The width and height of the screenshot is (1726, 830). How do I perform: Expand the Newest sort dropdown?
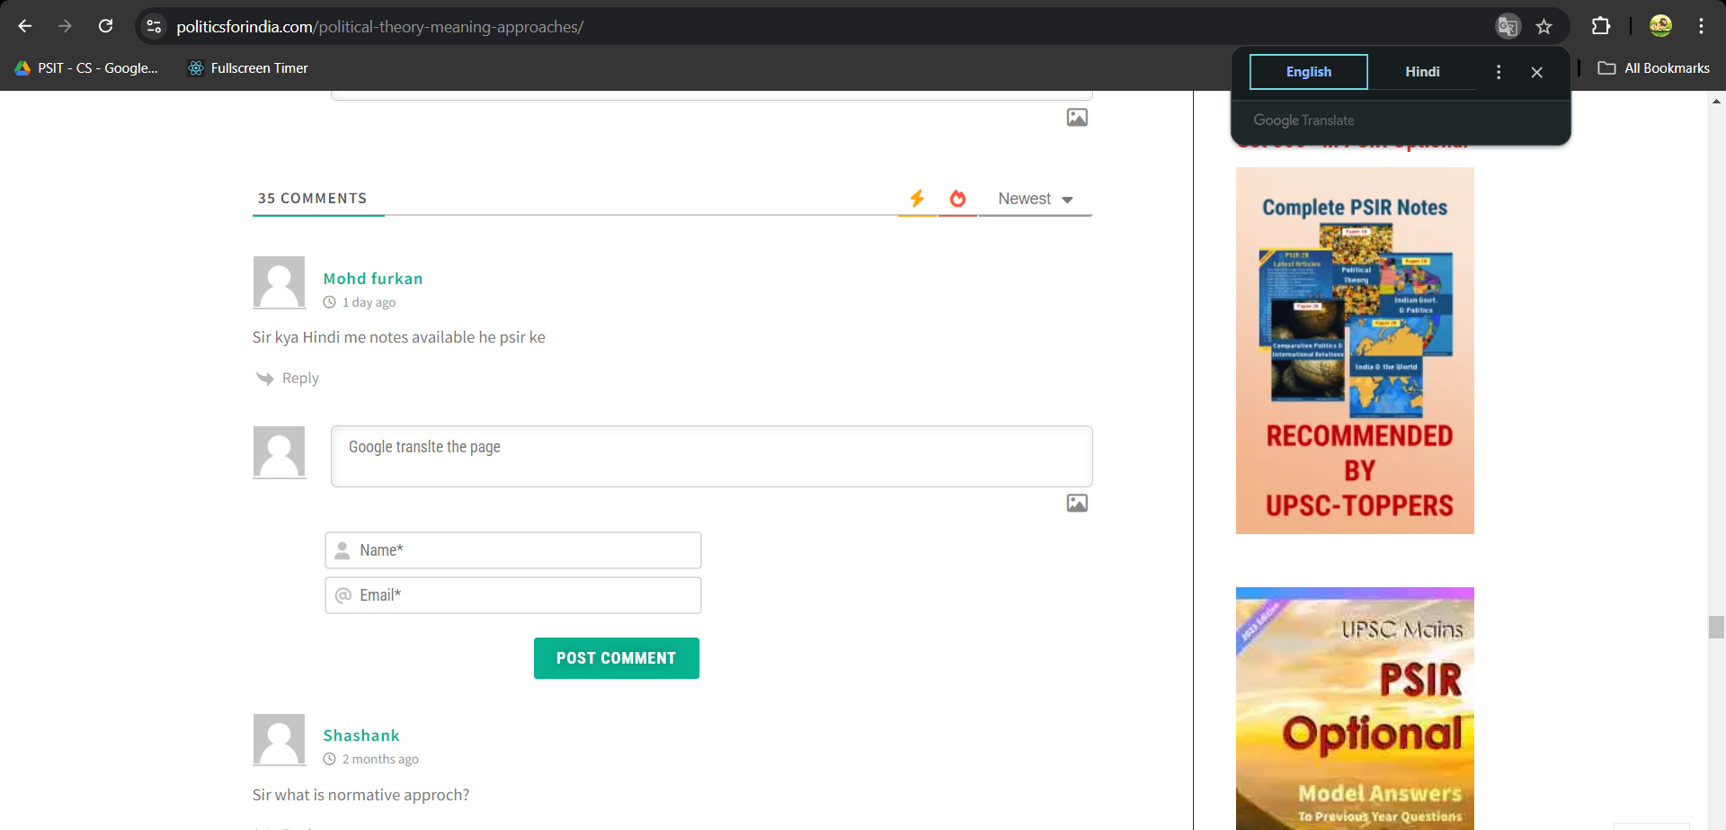(x=1036, y=199)
